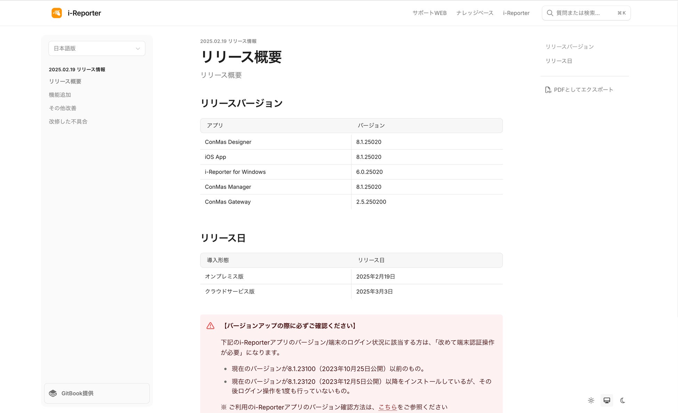Image resolution: width=678 pixels, height=413 pixels.
Task: Open ナレッジベース in the top navigation
Action: tap(475, 13)
